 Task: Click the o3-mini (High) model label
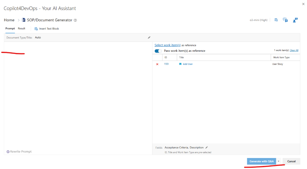point(259,20)
